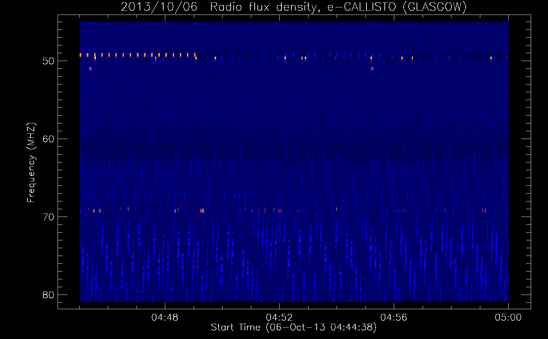
Task: Click the 05:00 time tick label
Action: coord(508,318)
